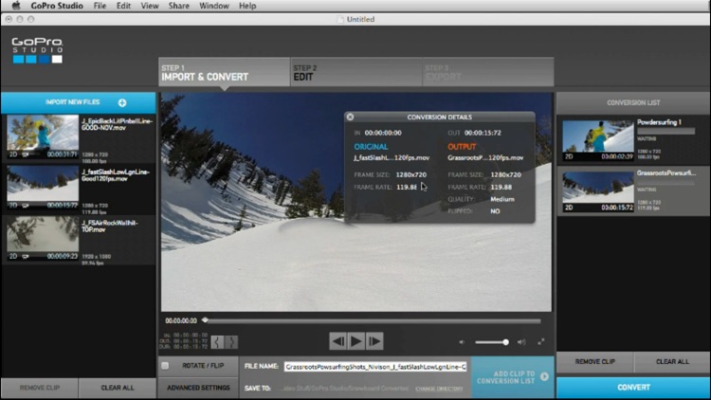Set the trim in-point bracket
Viewport: 711px width, 400px height.
tap(217, 342)
